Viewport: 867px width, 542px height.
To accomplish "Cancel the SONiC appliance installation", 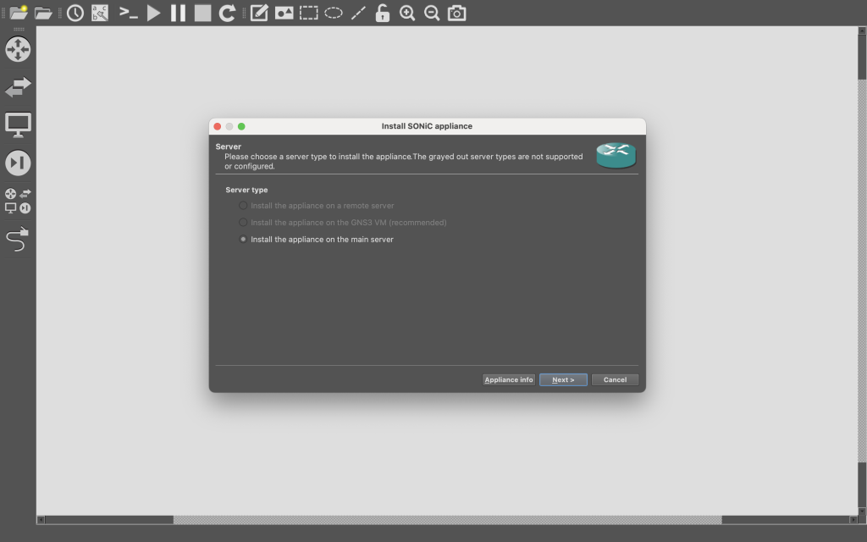I will 615,379.
